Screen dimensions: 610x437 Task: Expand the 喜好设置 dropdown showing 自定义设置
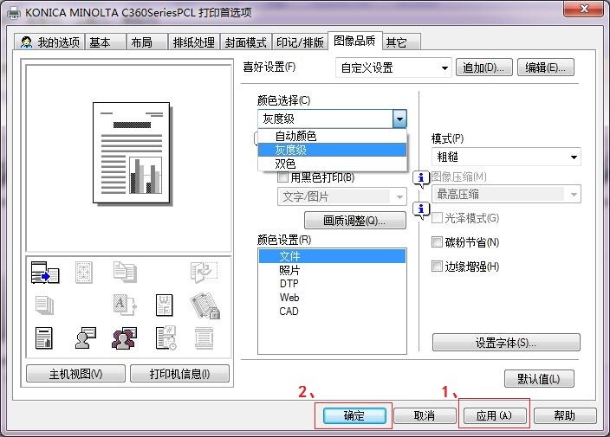[394, 67]
